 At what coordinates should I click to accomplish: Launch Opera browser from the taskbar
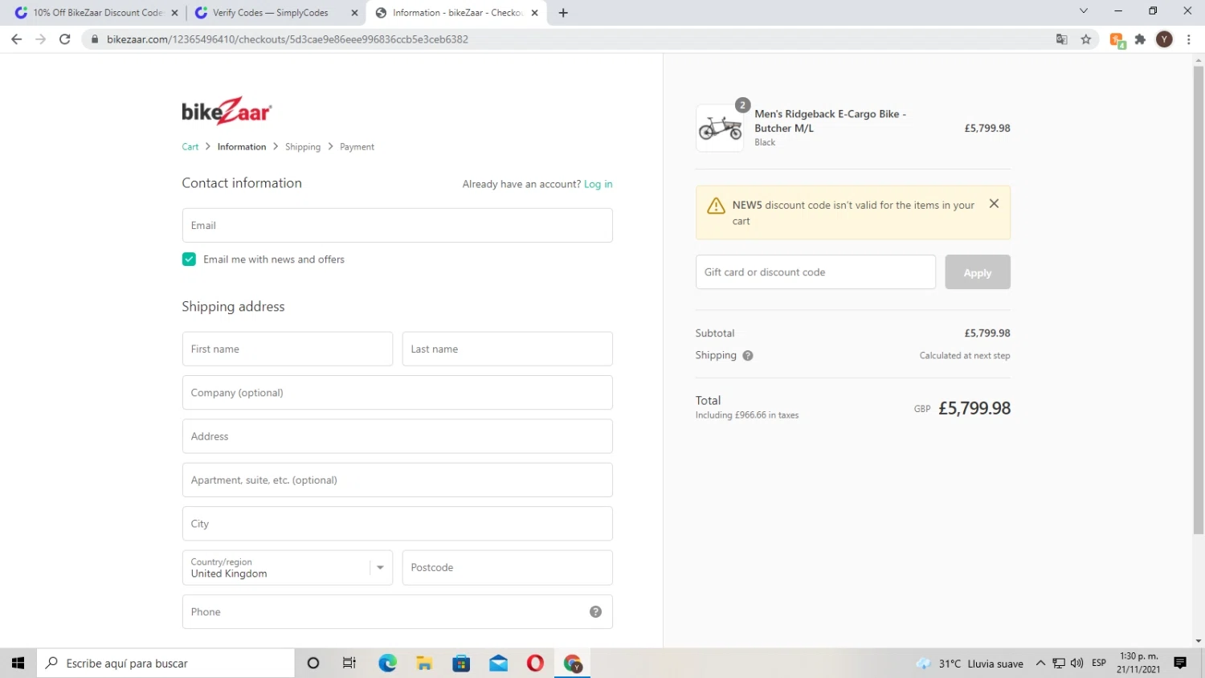point(535,663)
